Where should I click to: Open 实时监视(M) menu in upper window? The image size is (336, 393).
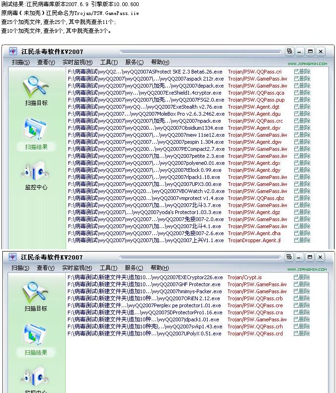pyautogui.click(x=77, y=62)
